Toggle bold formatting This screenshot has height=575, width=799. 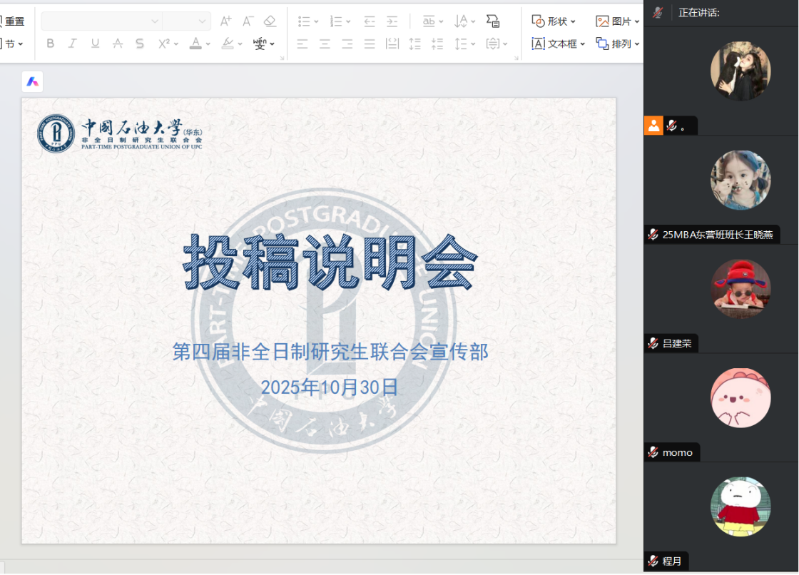coord(50,44)
